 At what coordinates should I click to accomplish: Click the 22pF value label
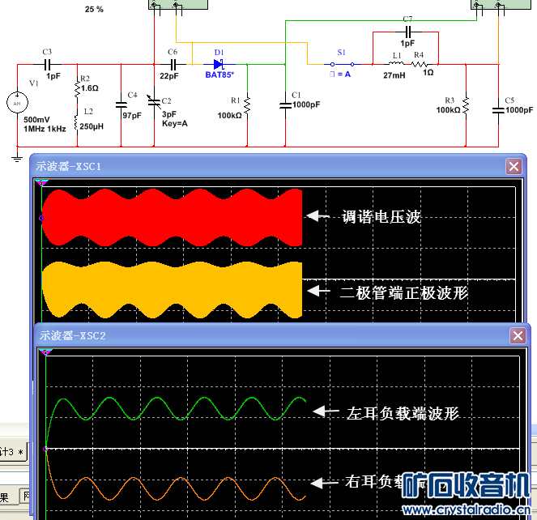(x=168, y=75)
